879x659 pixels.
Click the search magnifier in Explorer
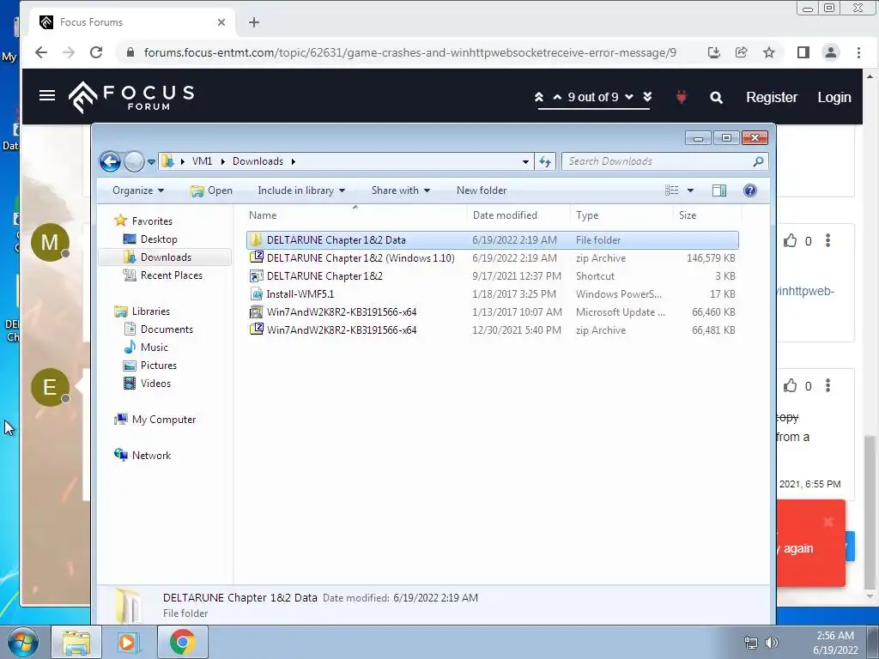pos(758,161)
